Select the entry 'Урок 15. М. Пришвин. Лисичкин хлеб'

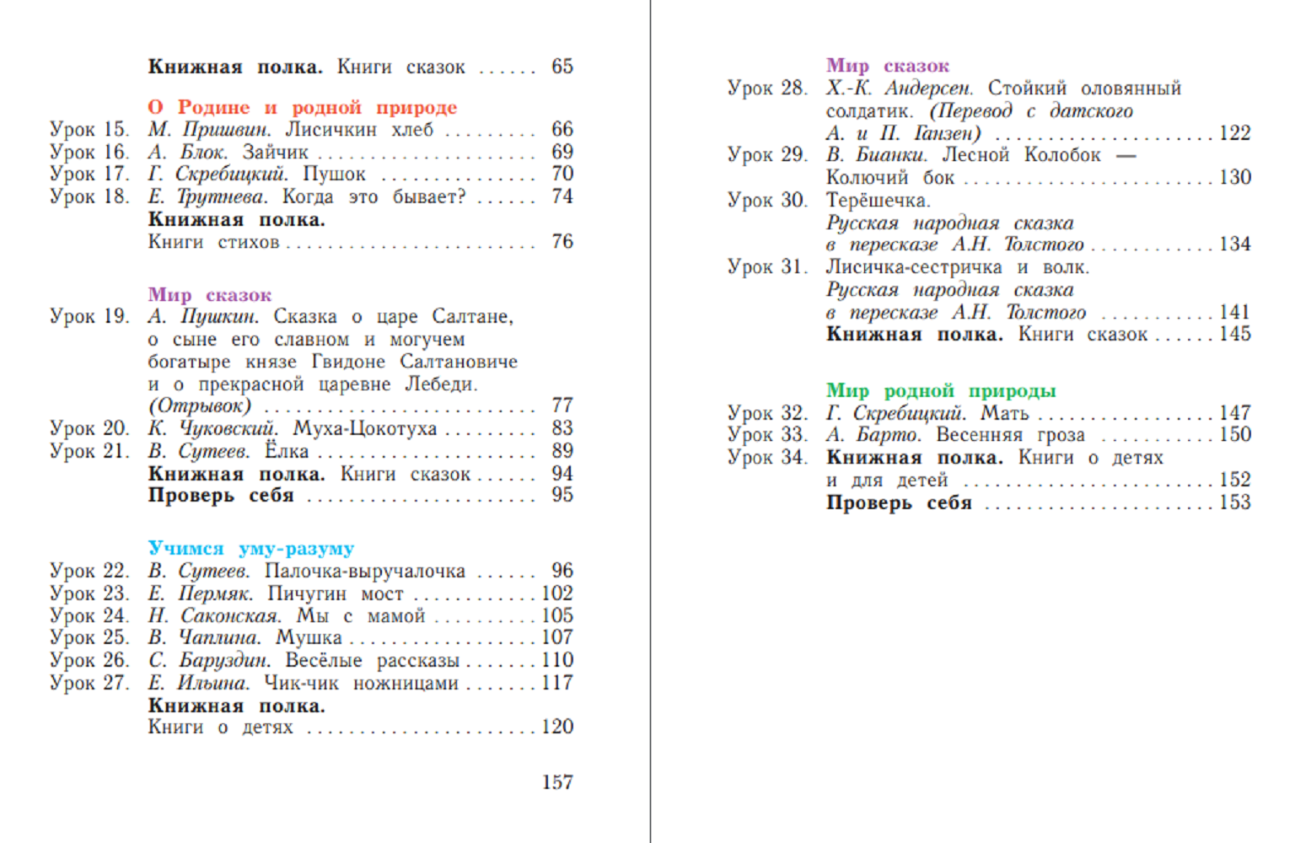[311, 130]
